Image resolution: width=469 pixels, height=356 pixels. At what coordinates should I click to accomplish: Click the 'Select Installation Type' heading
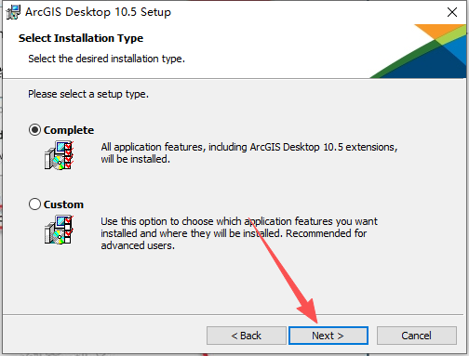pos(81,38)
